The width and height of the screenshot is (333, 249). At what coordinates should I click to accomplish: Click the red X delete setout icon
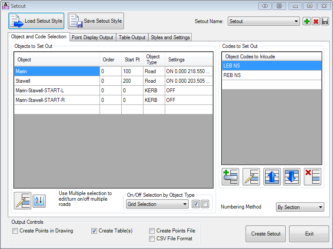click(x=316, y=21)
